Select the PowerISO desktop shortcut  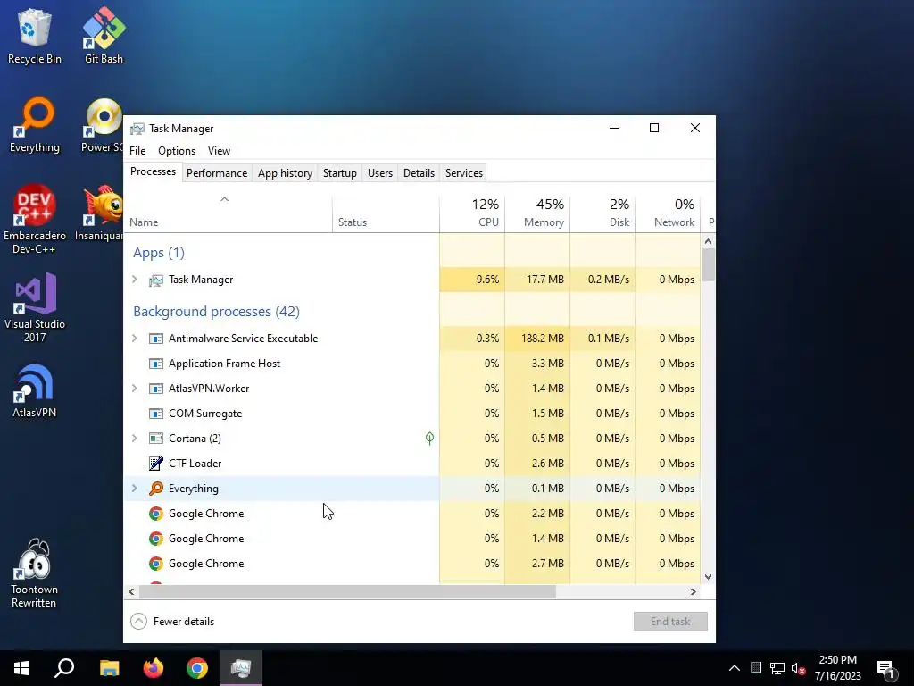click(x=104, y=125)
